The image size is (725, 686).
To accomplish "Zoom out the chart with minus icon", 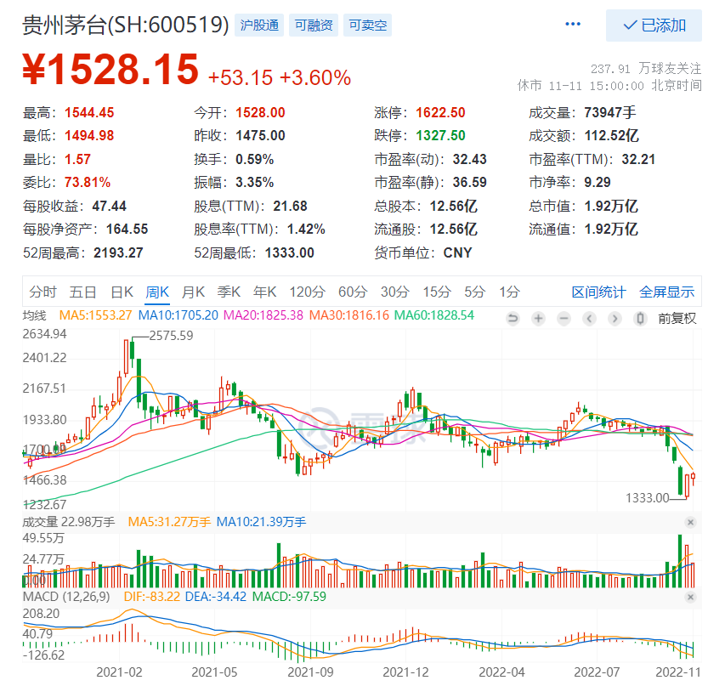I will coord(564,318).
